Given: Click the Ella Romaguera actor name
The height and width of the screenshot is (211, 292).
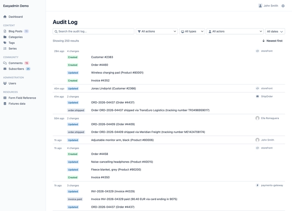Looking at the screenshot, I should click(x=270, y=118).
